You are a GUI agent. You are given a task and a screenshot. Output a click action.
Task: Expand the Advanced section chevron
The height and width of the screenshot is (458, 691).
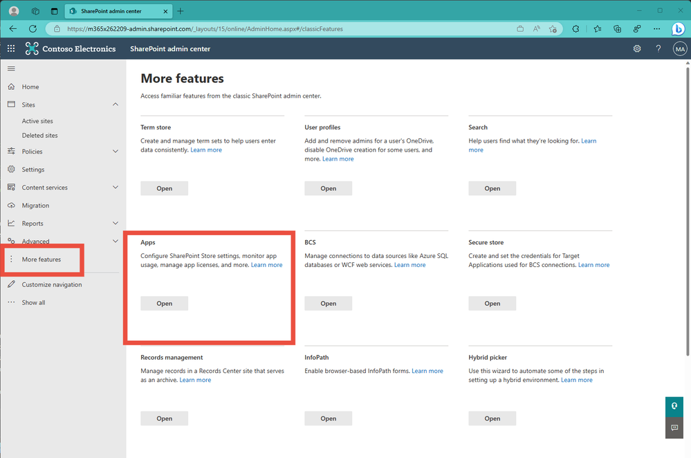coord(116,241)
